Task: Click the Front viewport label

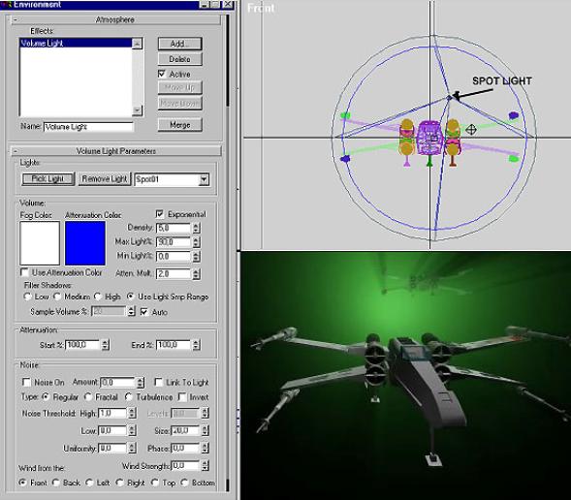Action: (261, 8)
